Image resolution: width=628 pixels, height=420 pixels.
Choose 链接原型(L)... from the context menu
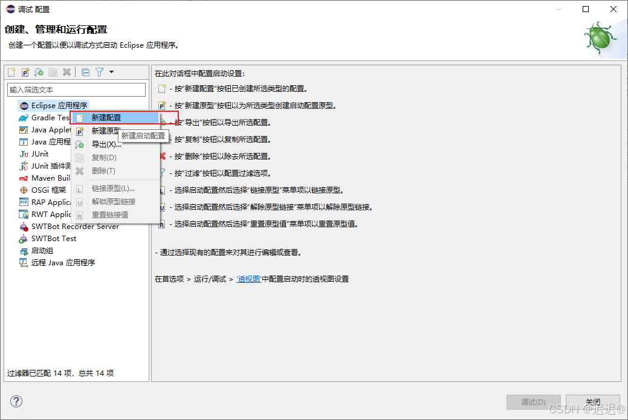(115, 188)
